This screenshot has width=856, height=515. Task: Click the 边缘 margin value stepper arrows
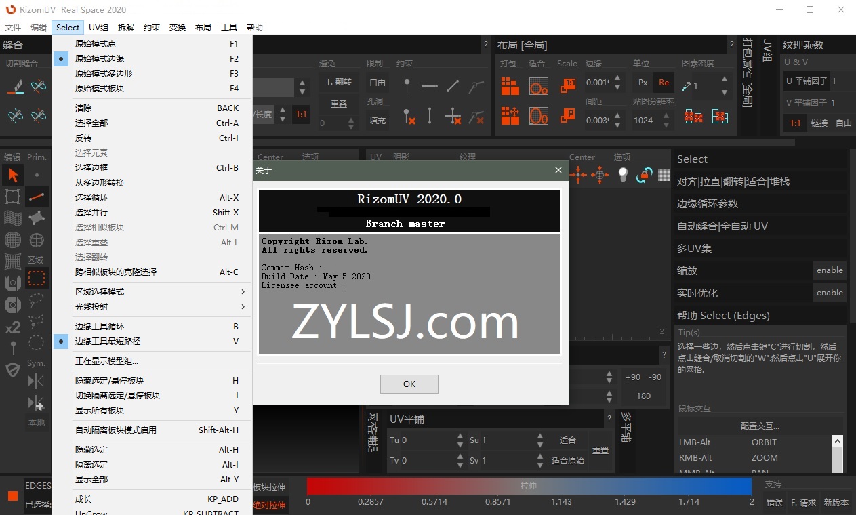616,83
